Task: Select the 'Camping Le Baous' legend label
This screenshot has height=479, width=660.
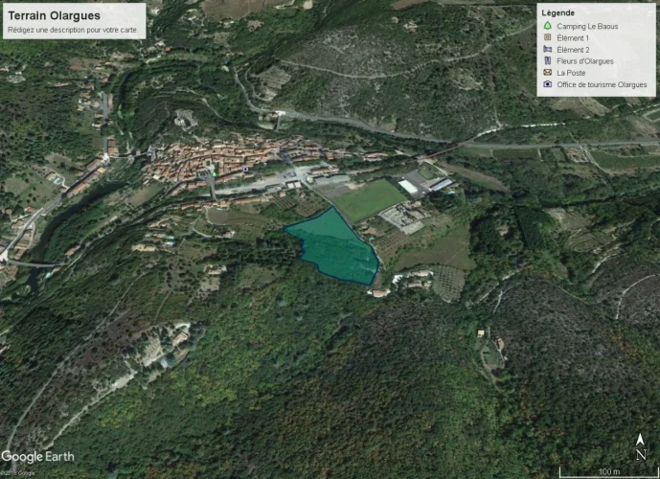Action: coord(586,26)
